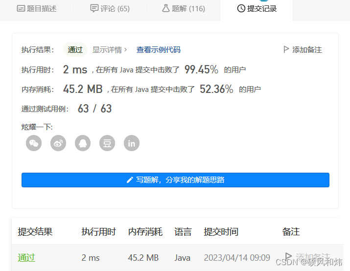Open the 查看示例代码 link
This screenshot has width=350, height=271.
(x=159, y=50)
